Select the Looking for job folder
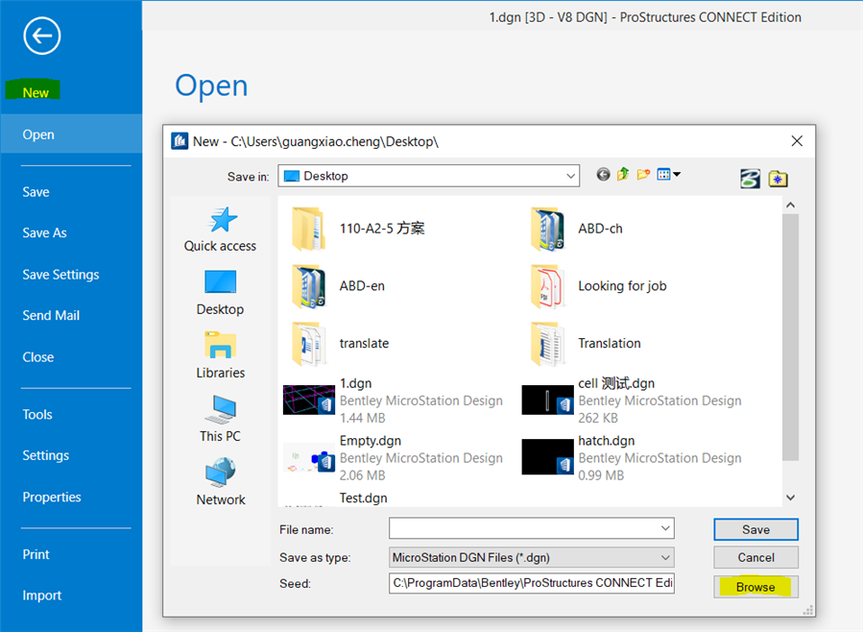The image size is (863, 632). (598, 285)
